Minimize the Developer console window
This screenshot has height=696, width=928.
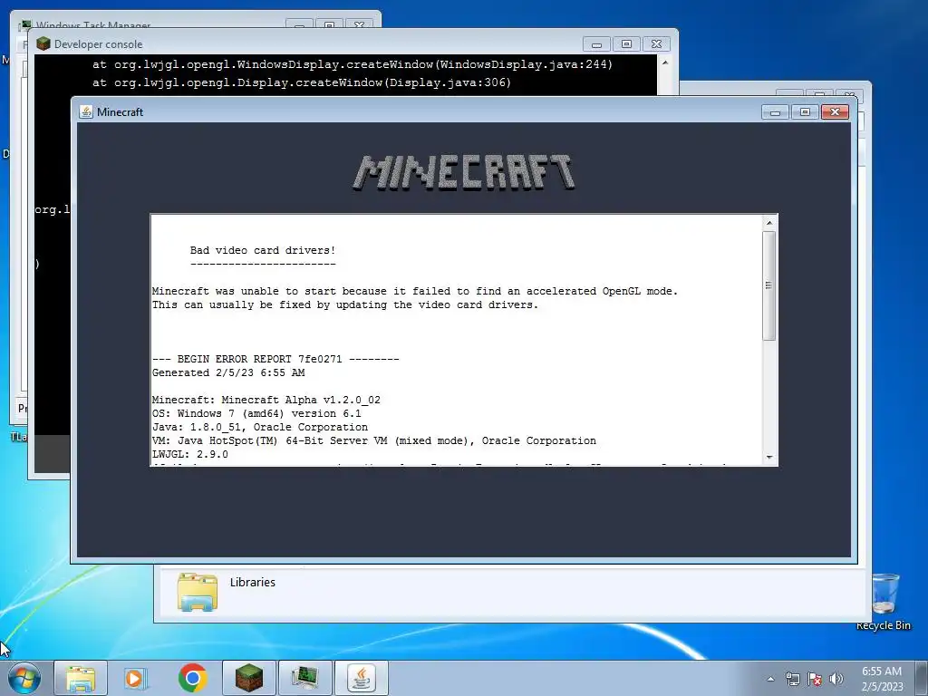tap(596, 43)
